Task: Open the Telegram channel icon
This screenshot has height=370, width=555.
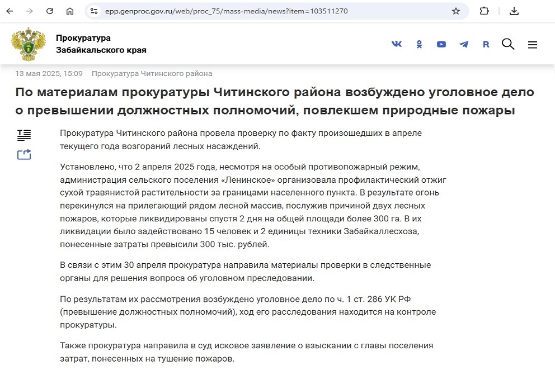Action: [x=464, y=44]
